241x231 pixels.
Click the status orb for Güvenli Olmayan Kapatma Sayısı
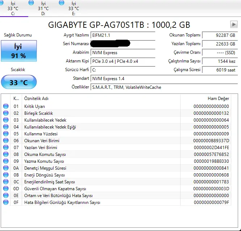[x=6, y=188]
